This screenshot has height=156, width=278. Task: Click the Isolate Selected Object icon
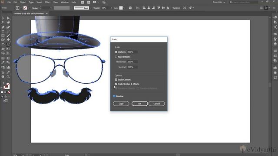tap(185, 8)
